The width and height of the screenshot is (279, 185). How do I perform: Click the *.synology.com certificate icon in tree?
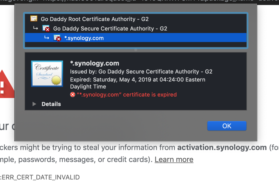click(x=57, y=38)
